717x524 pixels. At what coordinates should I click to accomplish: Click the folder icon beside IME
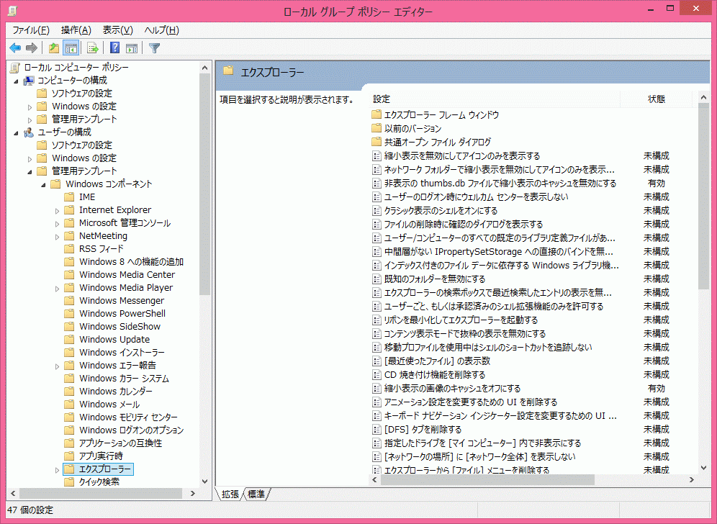[x=70, y=197]
